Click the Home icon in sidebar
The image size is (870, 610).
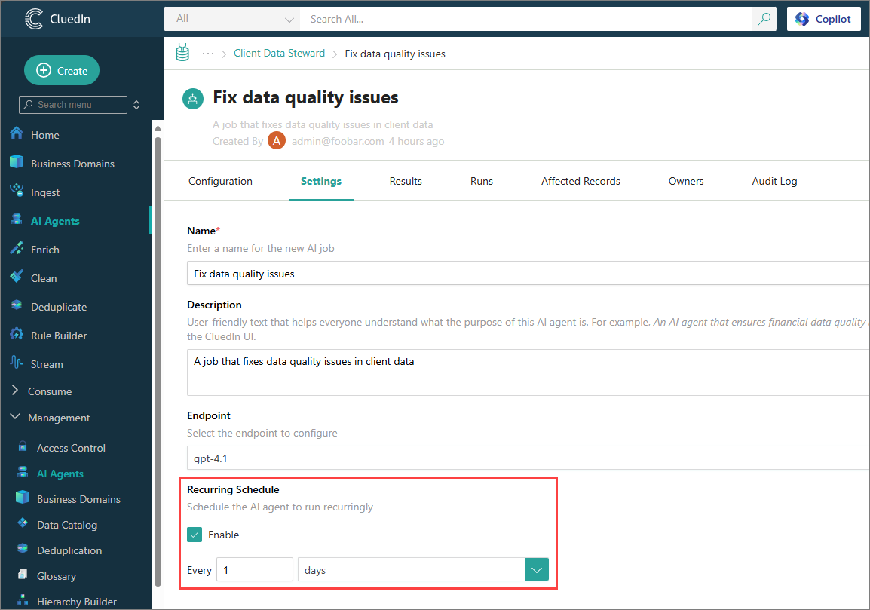coord(17,134)
